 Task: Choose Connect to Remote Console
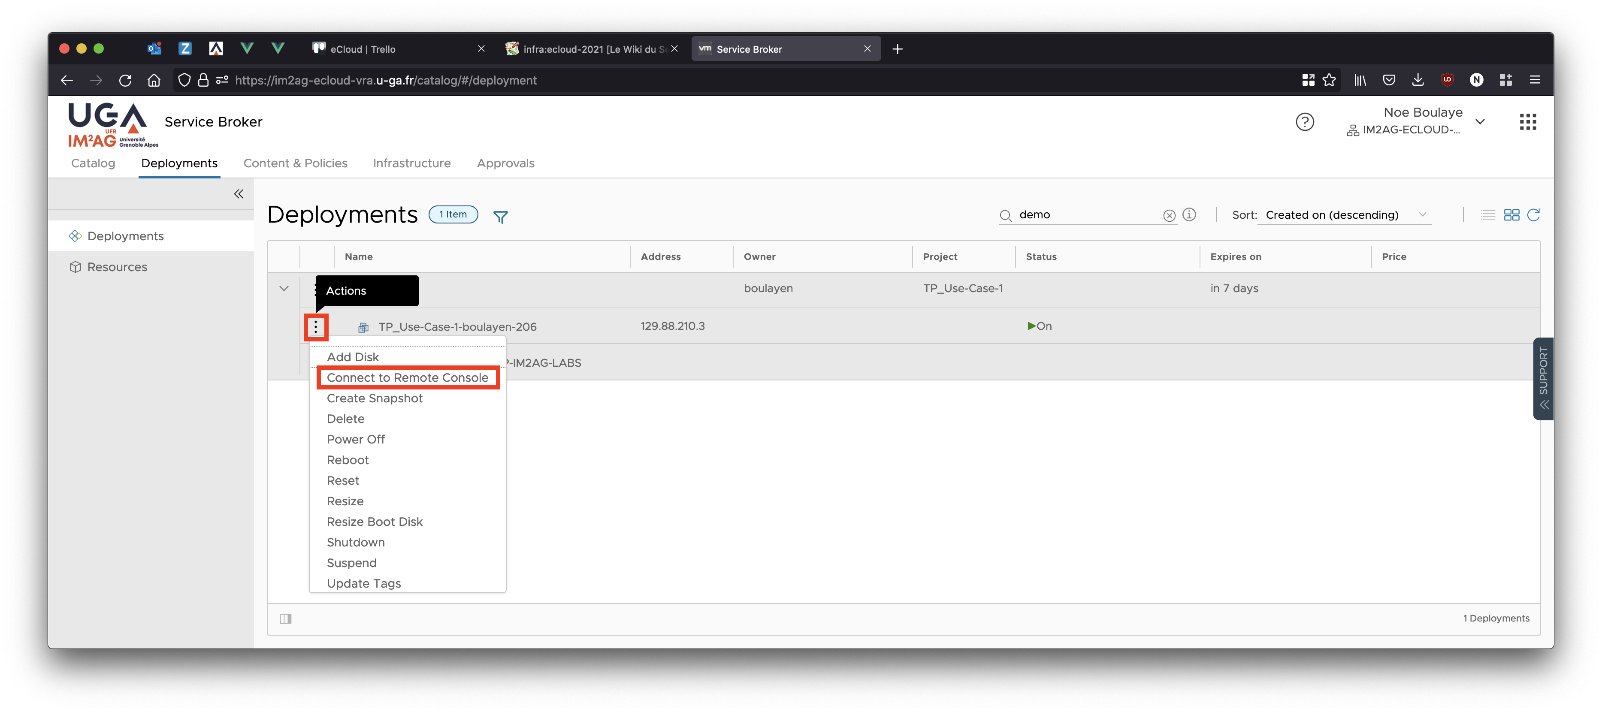tap(407, 377)
